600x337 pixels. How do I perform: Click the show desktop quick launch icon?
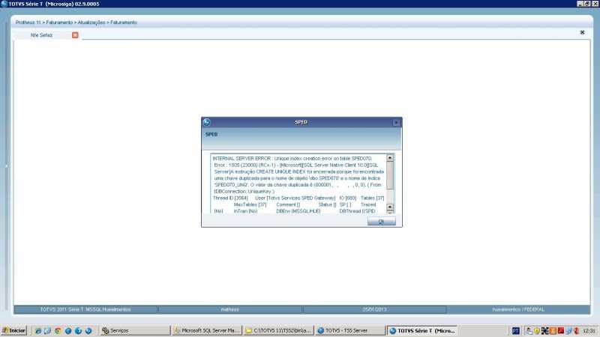point(47,331)
